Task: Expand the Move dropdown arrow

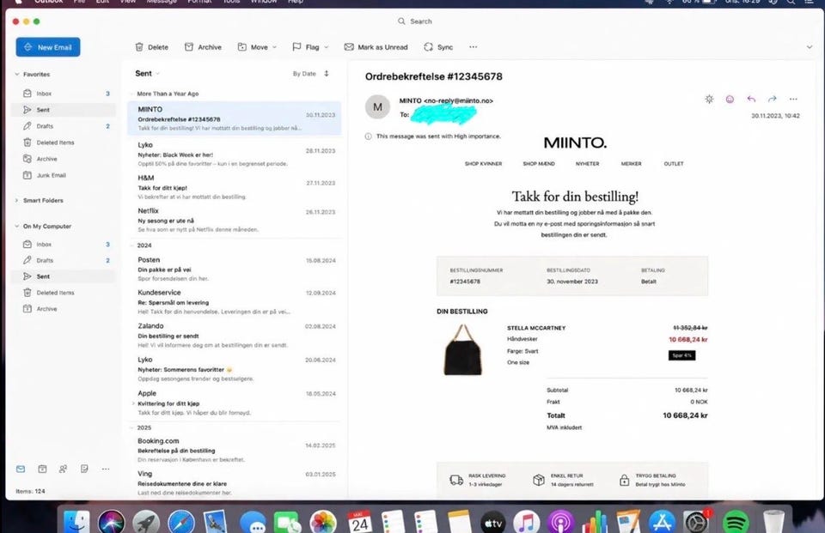Action: coord(274,47)
